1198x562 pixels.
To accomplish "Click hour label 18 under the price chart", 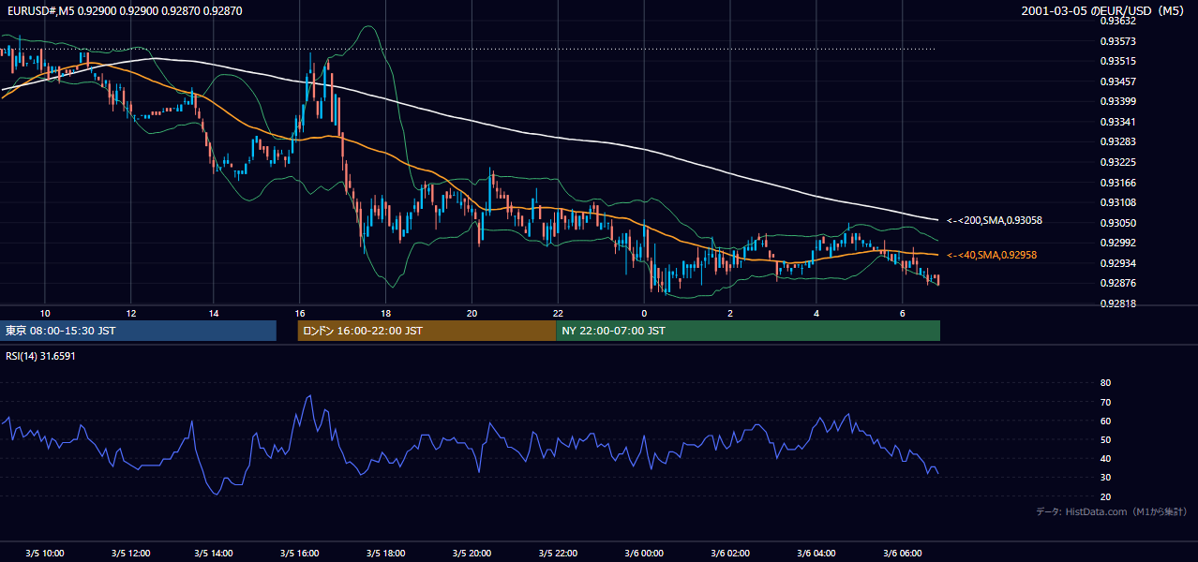I will [385, 313].
